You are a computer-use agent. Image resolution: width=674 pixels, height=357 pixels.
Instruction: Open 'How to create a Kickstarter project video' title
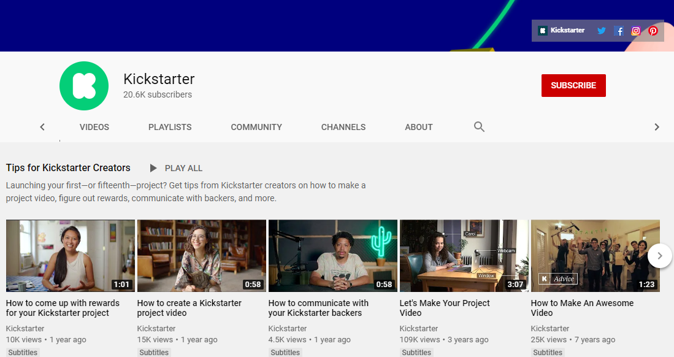189,308
